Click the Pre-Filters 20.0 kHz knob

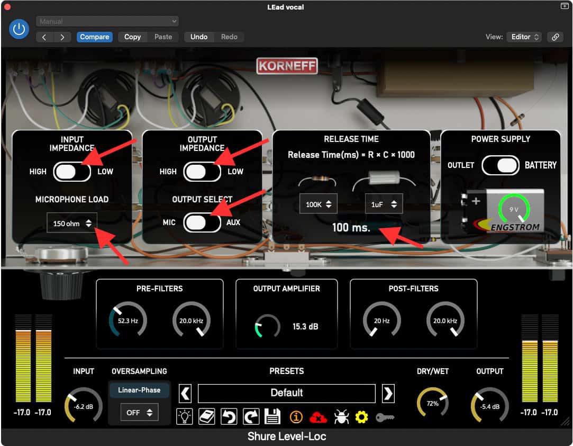click(x=192, y=320)
